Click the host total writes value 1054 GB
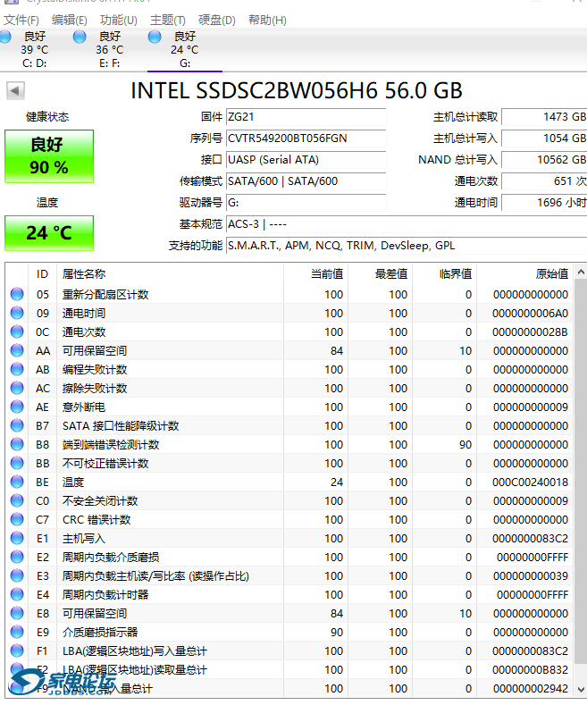 (x=544, y=138)
